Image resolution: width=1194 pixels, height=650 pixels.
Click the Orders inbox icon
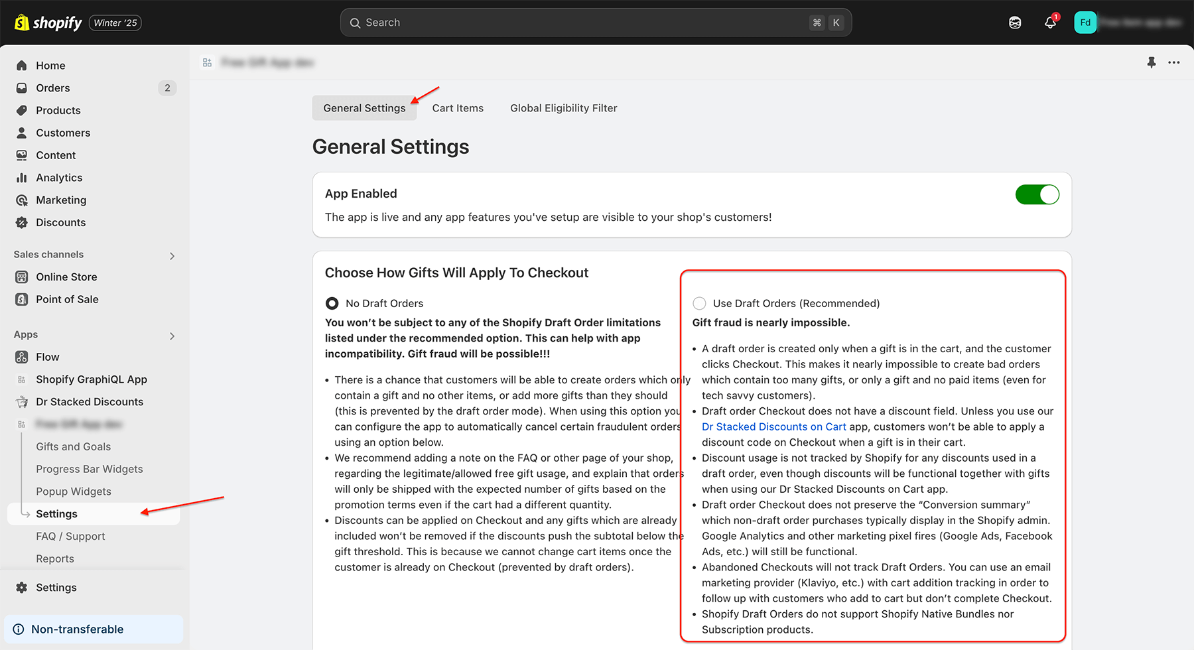(x=22, y=88)
